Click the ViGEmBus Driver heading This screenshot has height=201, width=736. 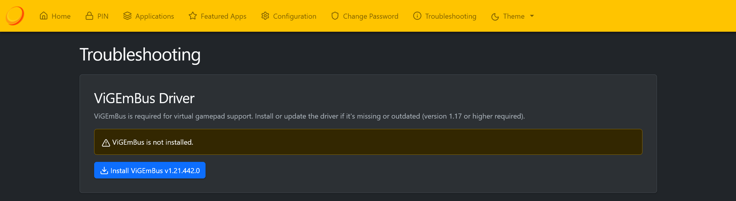(144, 98)
